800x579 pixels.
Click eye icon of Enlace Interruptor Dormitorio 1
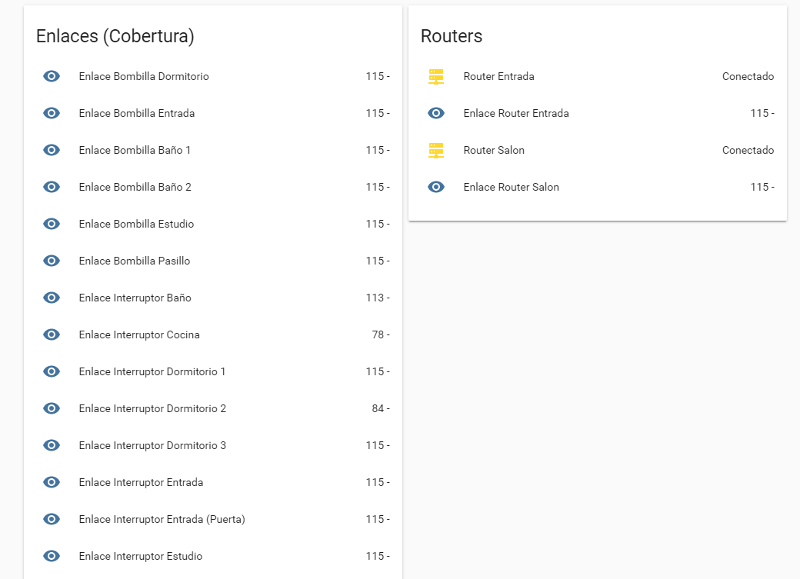(52, 371)
